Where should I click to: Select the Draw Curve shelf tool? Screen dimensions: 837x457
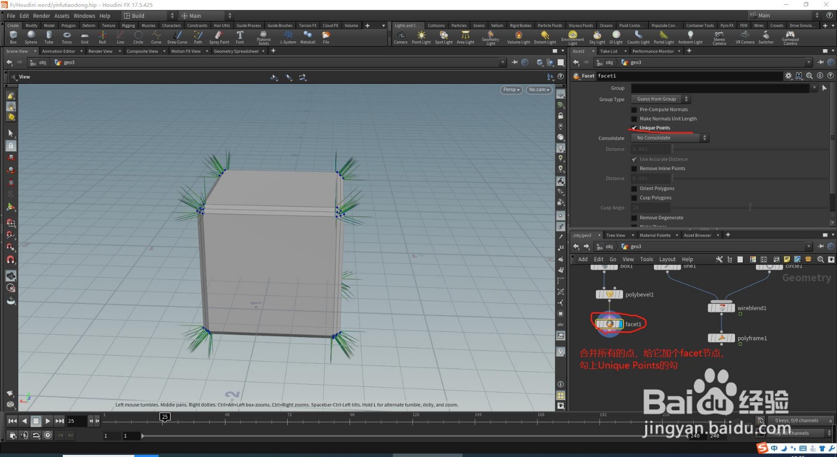(177, 37)
